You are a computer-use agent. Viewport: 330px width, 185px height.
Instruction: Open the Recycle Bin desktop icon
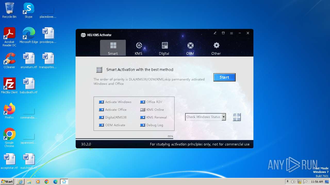pos(9,10)
